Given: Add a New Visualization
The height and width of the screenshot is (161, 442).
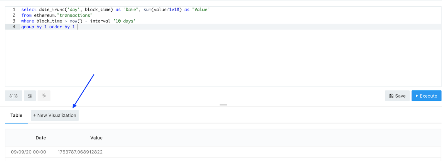Looking at the screenshot, I should pyautogui.click(x=55, y=115).
